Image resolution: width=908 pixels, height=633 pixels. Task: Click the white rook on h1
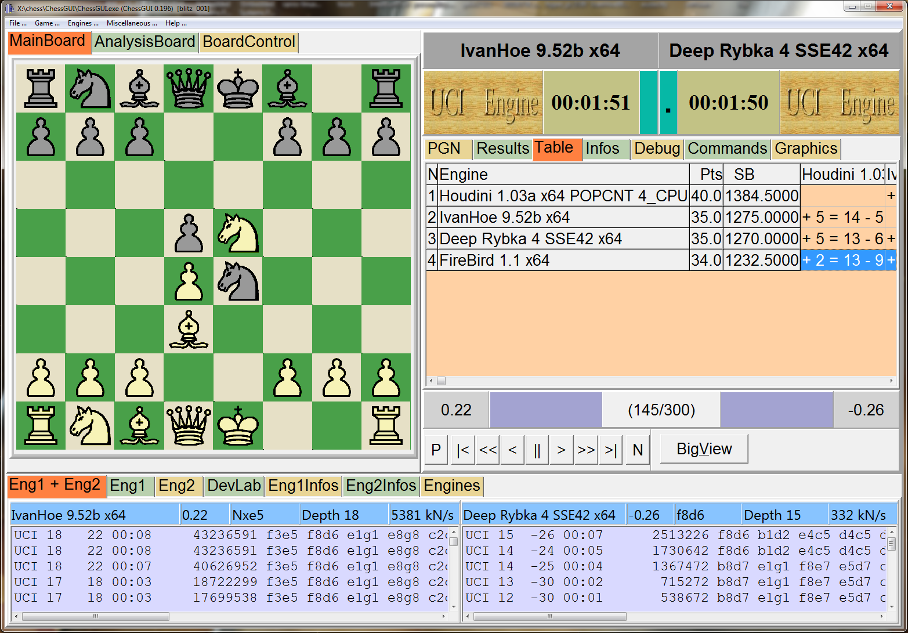(x=386, y=425)
